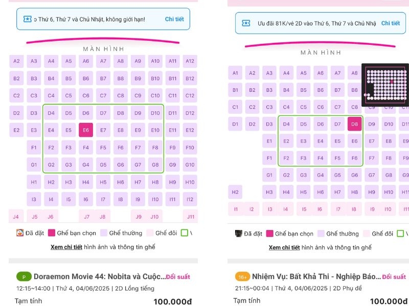Open right 'Xem chi tiết' seat info link
Viewport: 409px width, 306px height.
284,247
